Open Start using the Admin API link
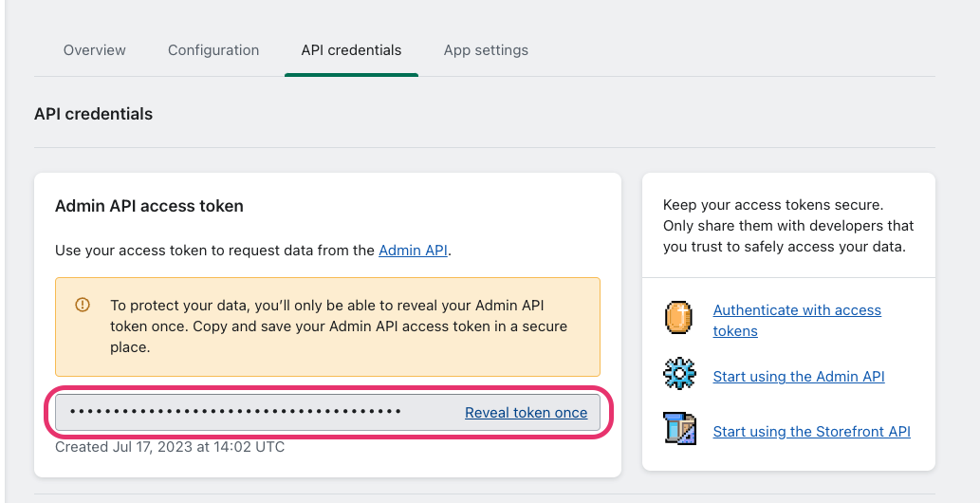 coord(799,377)
